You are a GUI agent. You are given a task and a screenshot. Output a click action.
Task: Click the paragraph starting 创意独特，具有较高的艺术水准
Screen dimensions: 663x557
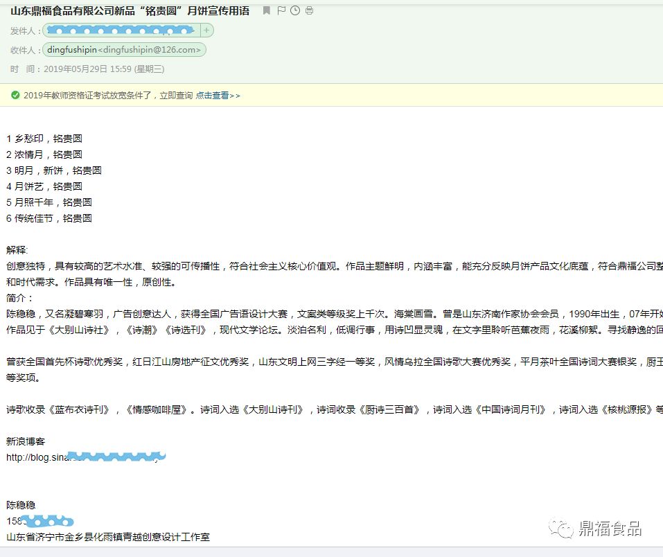[x=335, y=266]
